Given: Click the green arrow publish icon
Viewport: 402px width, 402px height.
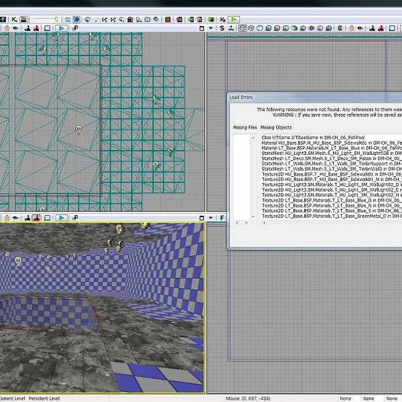Looking at the screenshot, I should coord(191,19).
